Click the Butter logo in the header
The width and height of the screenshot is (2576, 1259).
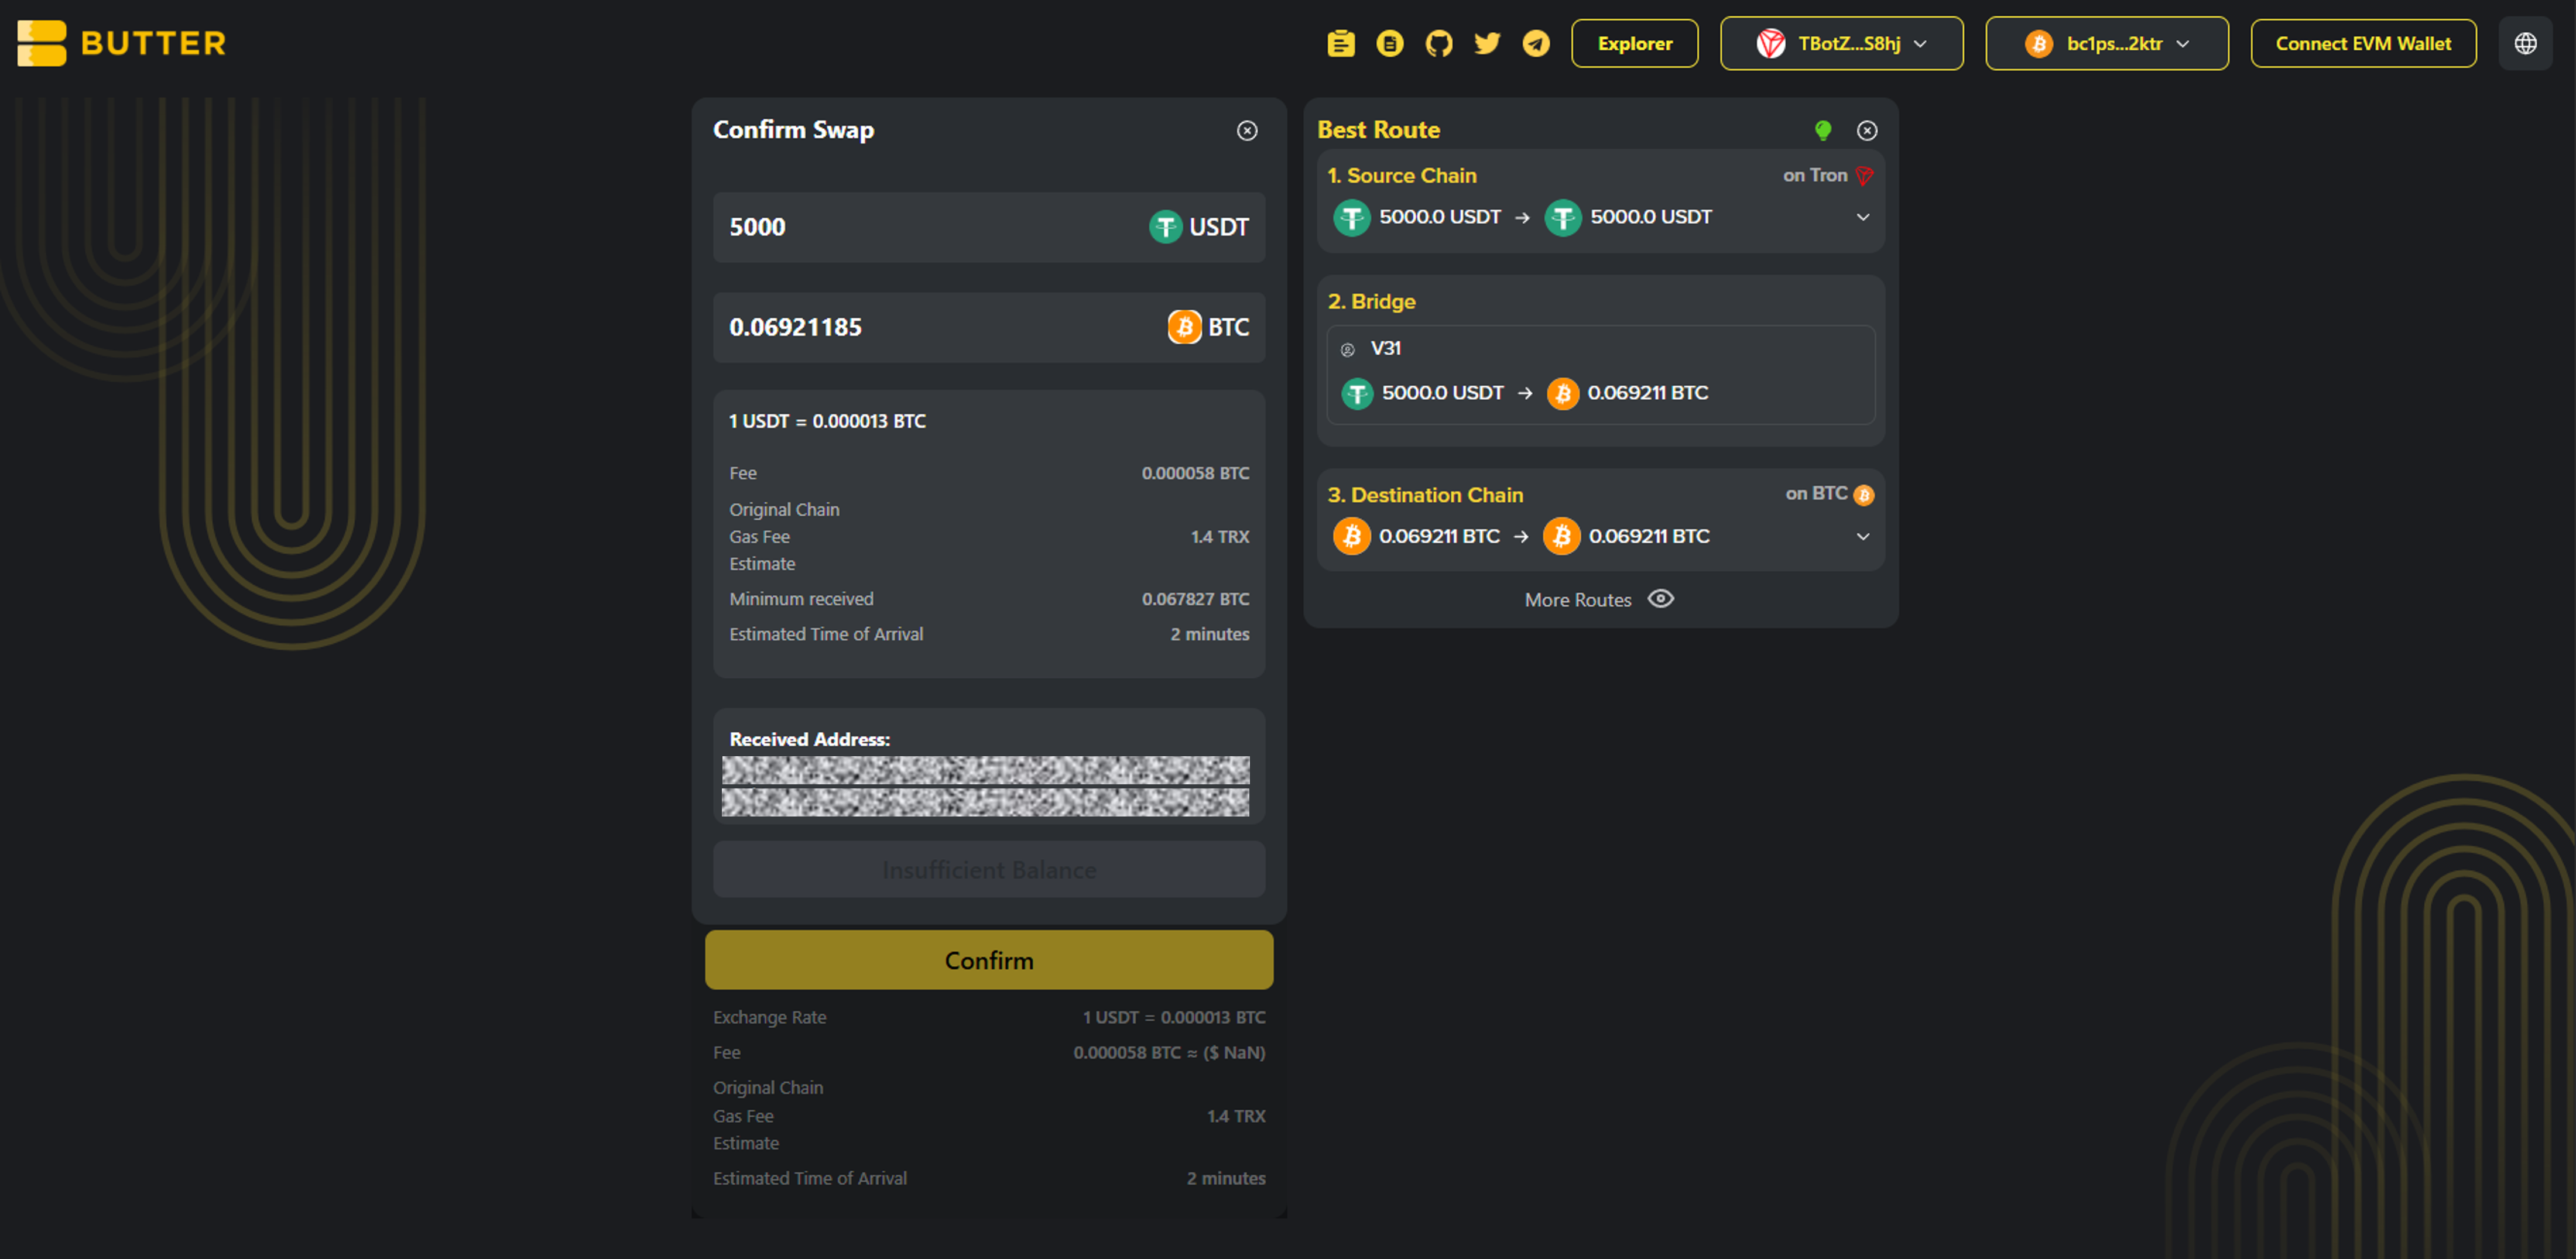coord(122,43)
